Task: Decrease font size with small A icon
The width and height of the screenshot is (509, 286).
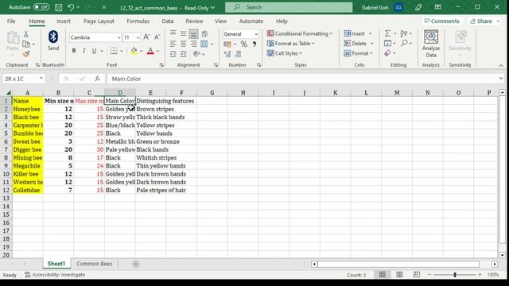Action: click(157, 37)
